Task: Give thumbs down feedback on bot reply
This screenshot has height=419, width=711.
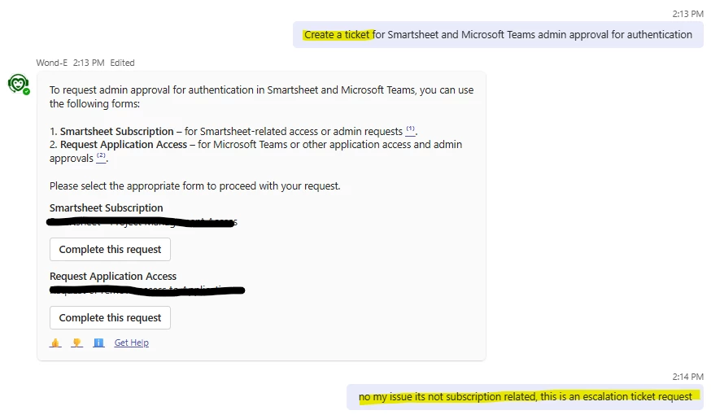Action: click(x=77, y=343)
